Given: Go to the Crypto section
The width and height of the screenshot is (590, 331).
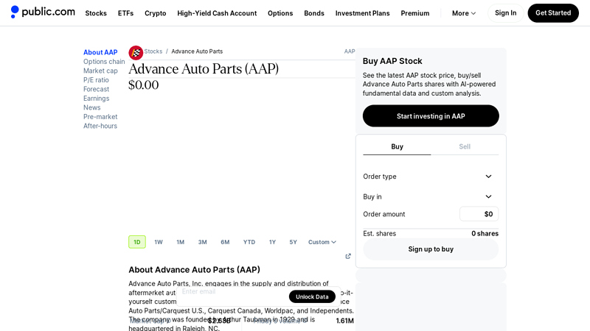Looking at the screenshot, I should pyautogui.click(x=156, y=13).
